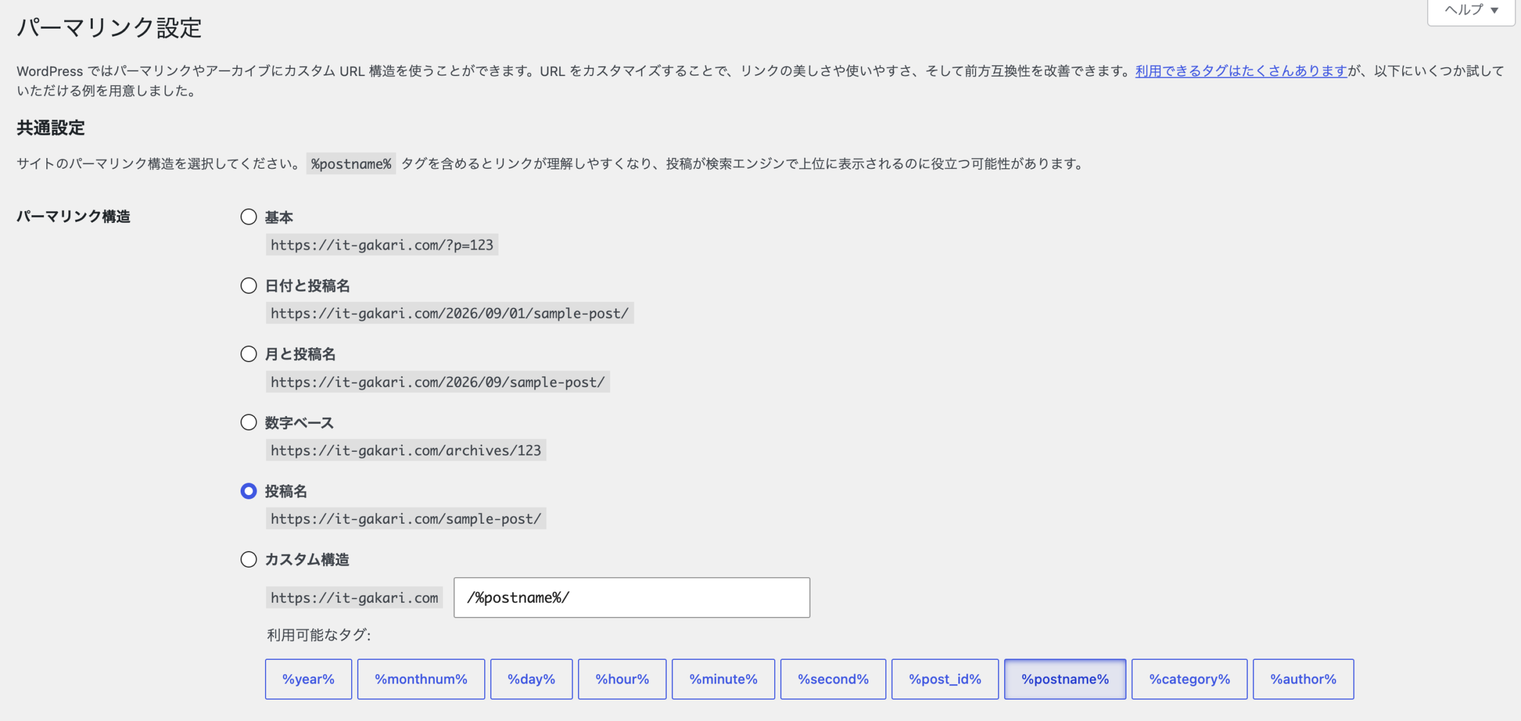Add the %post_id% tag button
Viewport: 1521px width, 721px height.
945,679
